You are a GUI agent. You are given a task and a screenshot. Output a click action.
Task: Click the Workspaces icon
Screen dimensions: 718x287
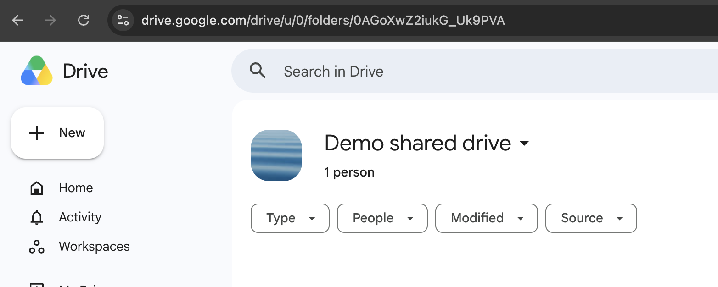pyautogui.click(x=36, y=247)
